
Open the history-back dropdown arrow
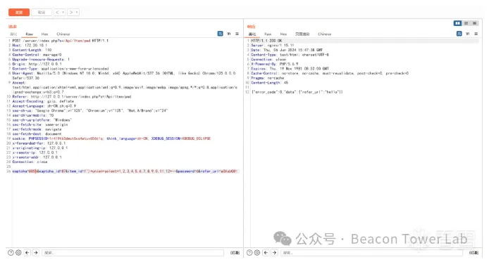(x=63, y=13)
